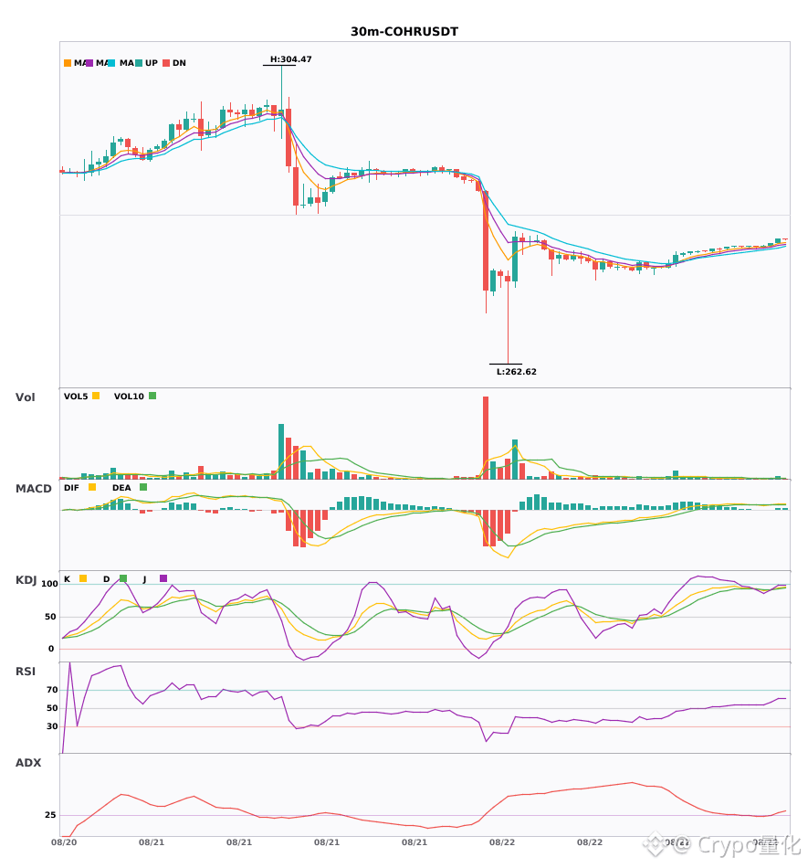This screenshot has width=808, height=868.
Task: Click the H:304.47 high price label
Action: (291, 59)
